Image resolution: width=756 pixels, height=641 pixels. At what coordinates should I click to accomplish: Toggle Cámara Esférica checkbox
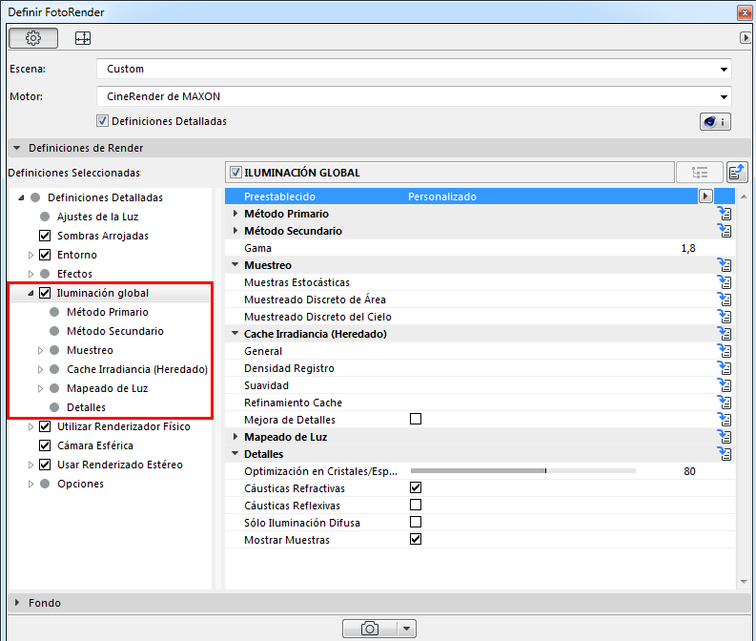coord(45,445)
